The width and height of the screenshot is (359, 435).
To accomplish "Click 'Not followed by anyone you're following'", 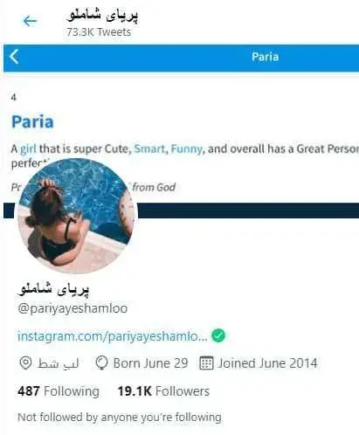I will click(x=120, y=418).
